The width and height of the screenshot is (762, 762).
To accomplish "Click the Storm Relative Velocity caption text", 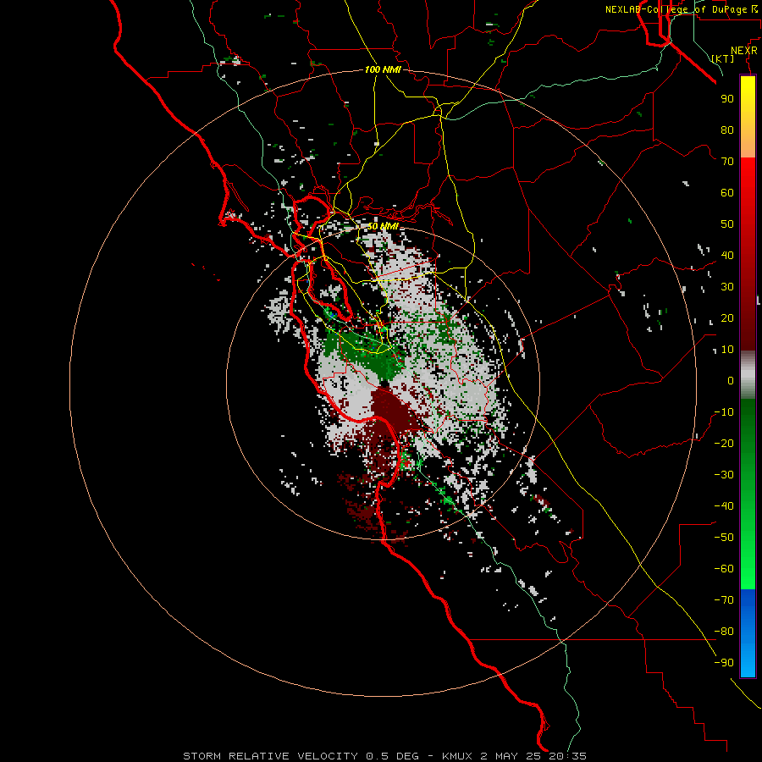I will (385, 756).
